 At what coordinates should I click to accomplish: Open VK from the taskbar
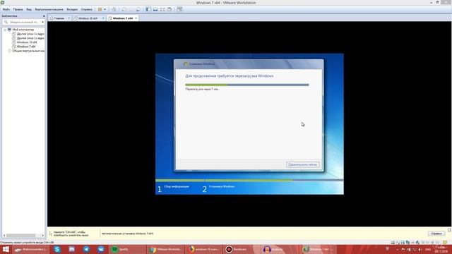[x=100, y=249]
